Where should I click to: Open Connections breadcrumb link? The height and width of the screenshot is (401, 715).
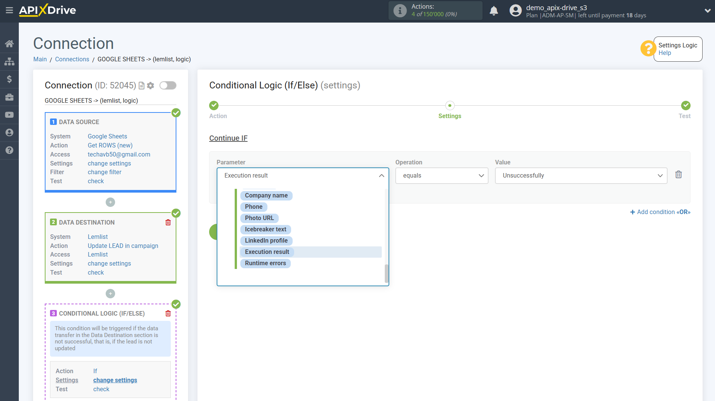pyautogui.click(x=72, y=59)
